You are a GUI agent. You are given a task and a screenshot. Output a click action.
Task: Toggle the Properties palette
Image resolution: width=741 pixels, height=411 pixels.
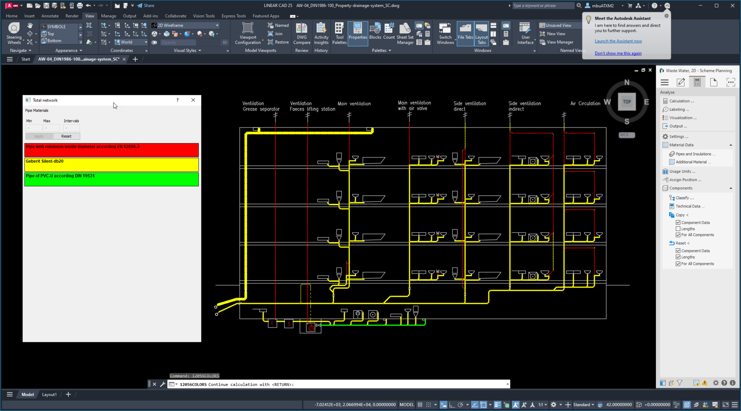tap(358, 33)
